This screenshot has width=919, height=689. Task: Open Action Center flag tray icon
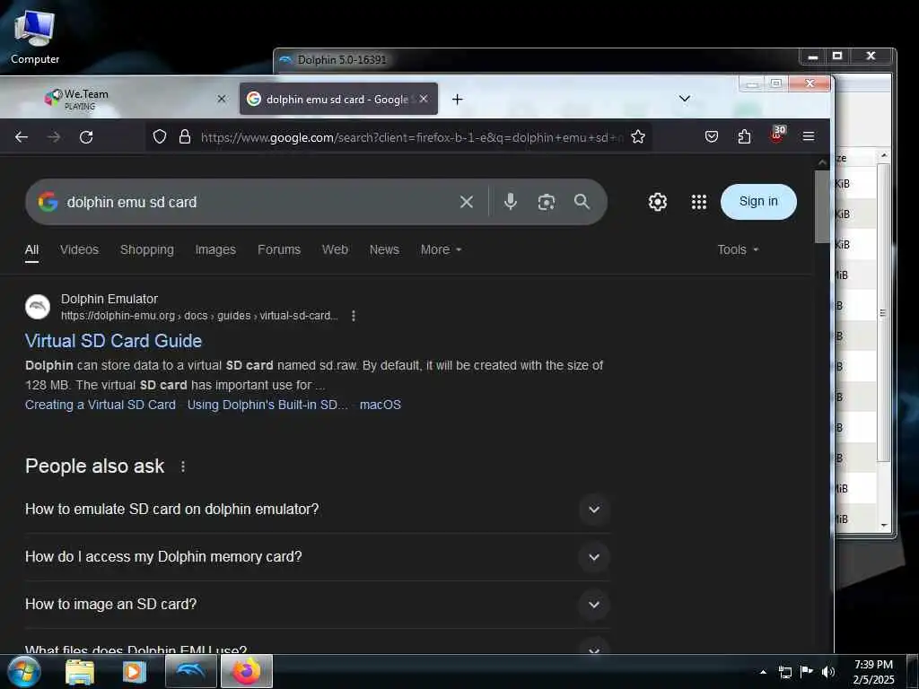(x=807, y=671)
